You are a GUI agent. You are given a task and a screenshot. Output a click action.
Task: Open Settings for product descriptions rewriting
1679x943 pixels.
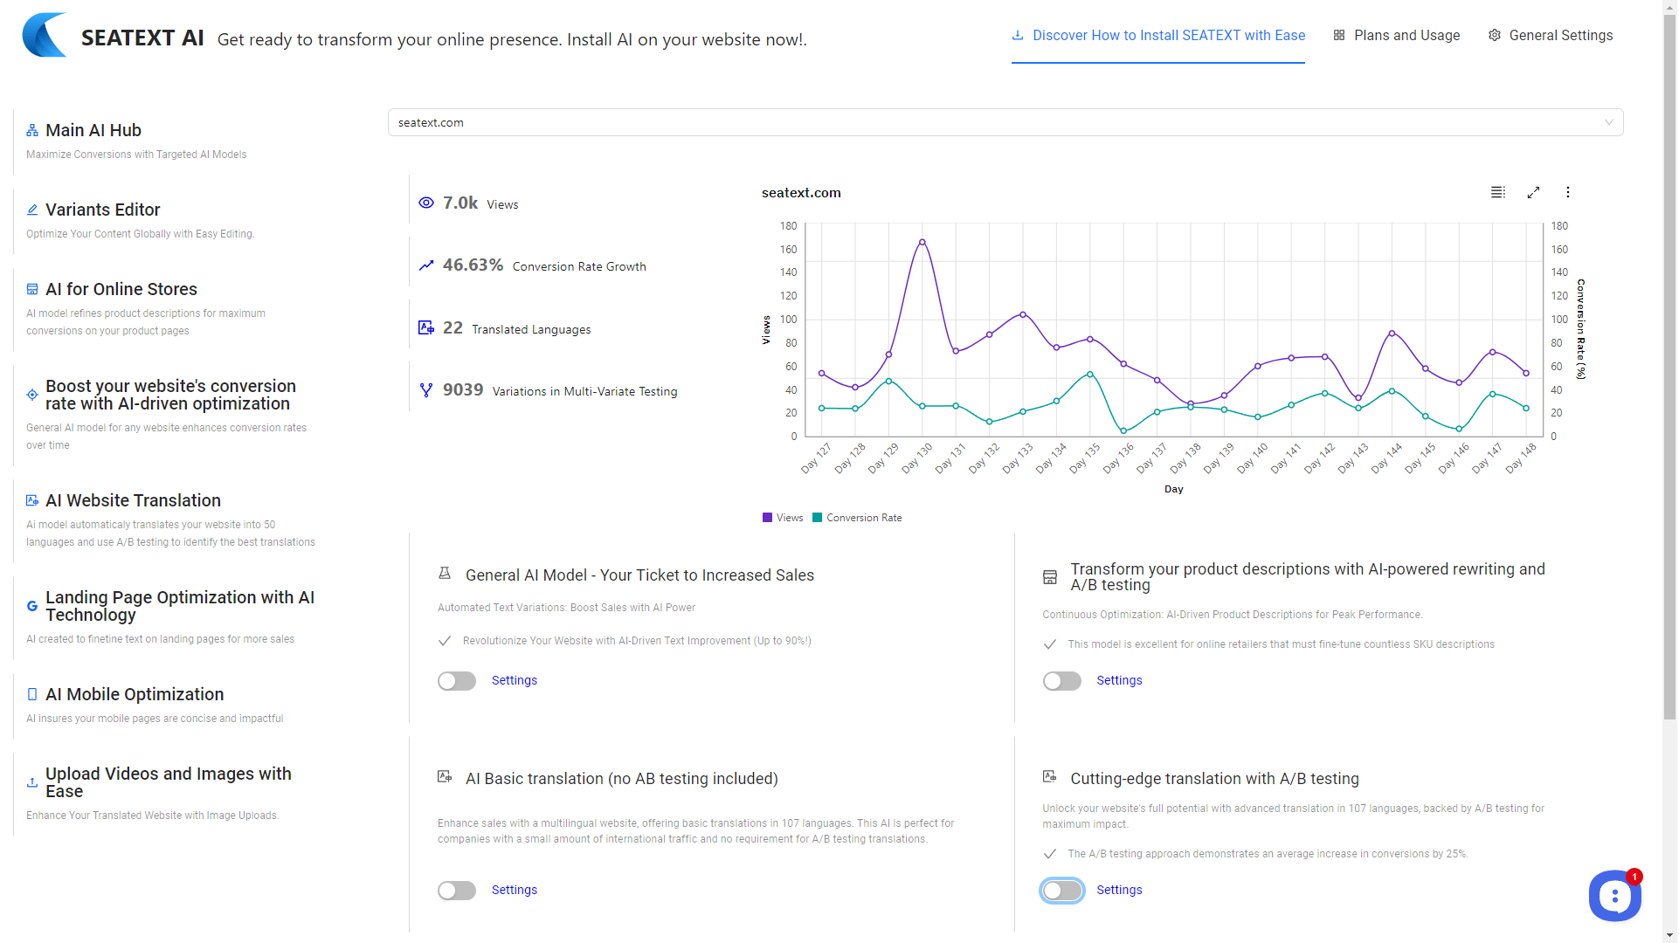pos(1119,681)
